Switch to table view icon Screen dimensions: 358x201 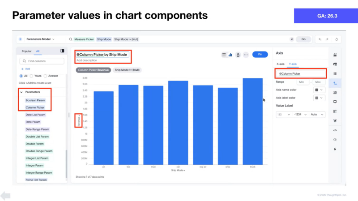(x=224, y=55)
